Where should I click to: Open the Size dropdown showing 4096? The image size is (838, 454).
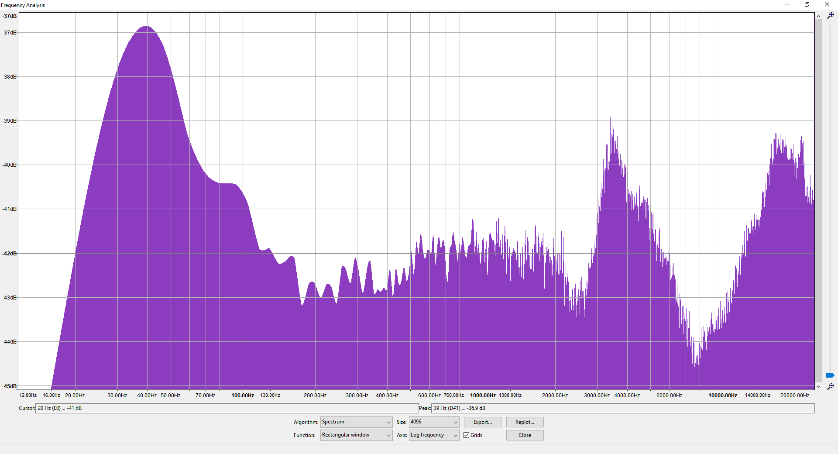pyautogui.click(x=434, y=422)
